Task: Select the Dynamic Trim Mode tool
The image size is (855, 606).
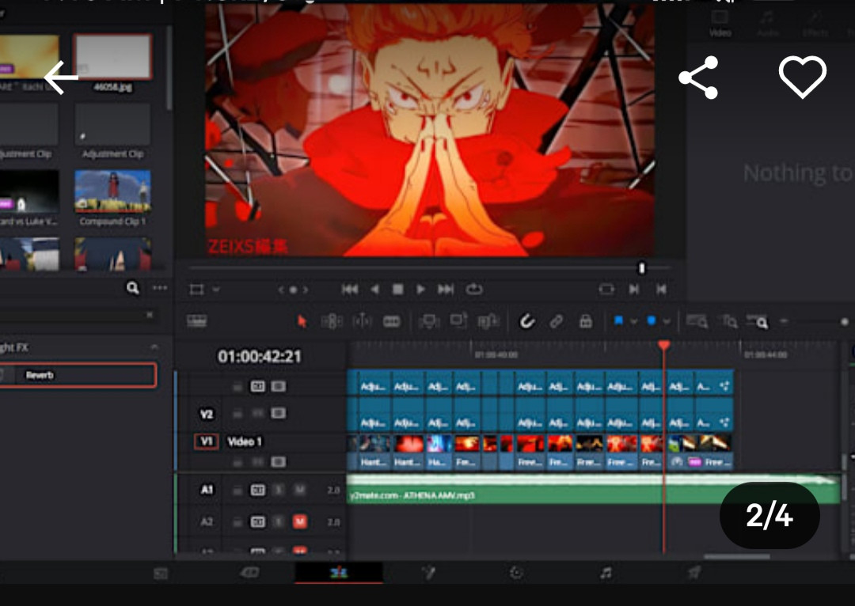Action: (x=362, y=321)
